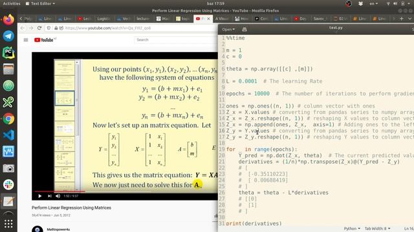Select the highlighted slide thumbnail in video
Viewport: 414px width, 232px height.
point(65,99)
